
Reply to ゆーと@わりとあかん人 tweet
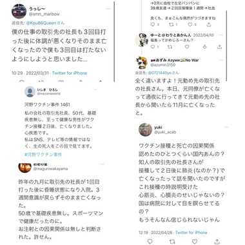[x=153, y=46]
